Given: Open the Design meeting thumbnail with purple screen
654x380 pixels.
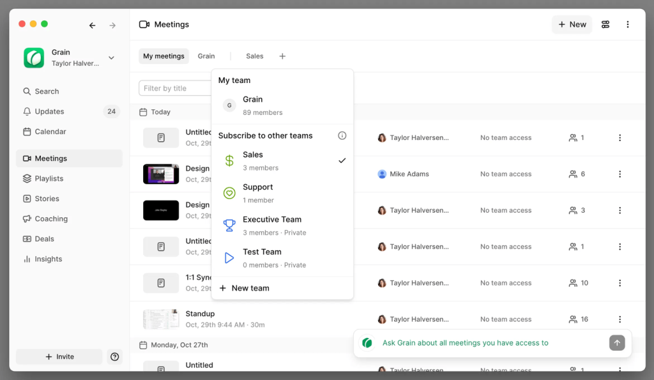Looking at the screenshot, I should click(x=161, y=174).
